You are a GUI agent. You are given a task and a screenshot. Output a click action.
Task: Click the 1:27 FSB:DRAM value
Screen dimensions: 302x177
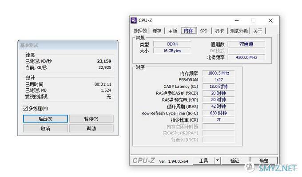pos(219,80)
